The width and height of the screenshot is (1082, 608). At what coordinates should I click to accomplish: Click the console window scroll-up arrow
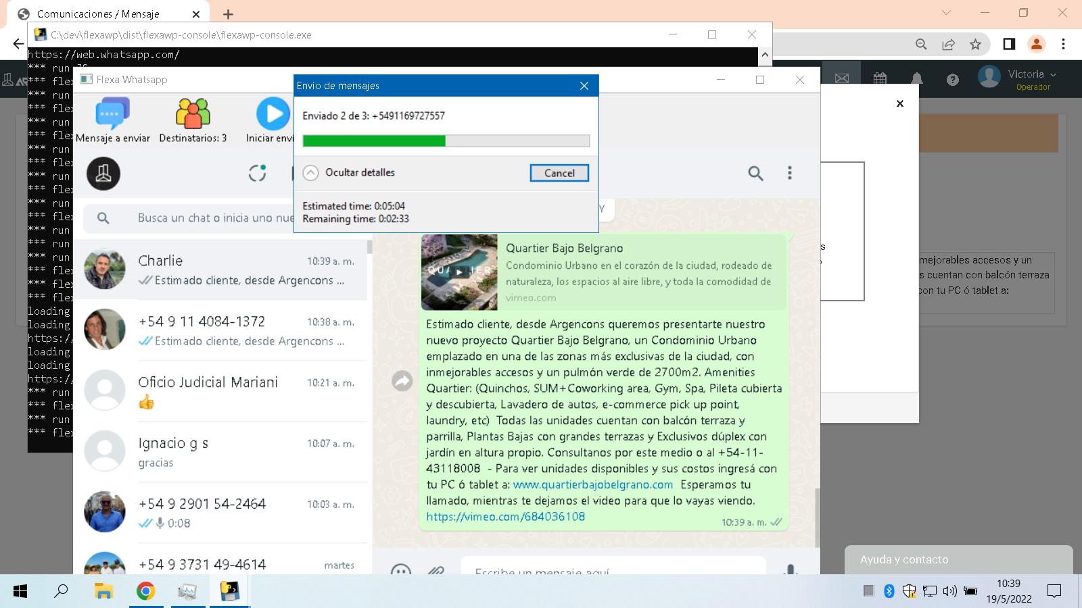click(765, 55)
